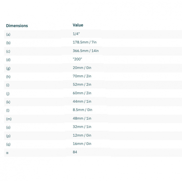Click the 48mm / 1in value
This screenshot has height=181, width=182.
coord(82,118)
